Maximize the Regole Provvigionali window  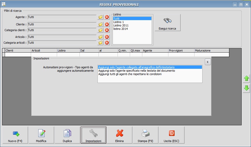click(x=241, y=4)
